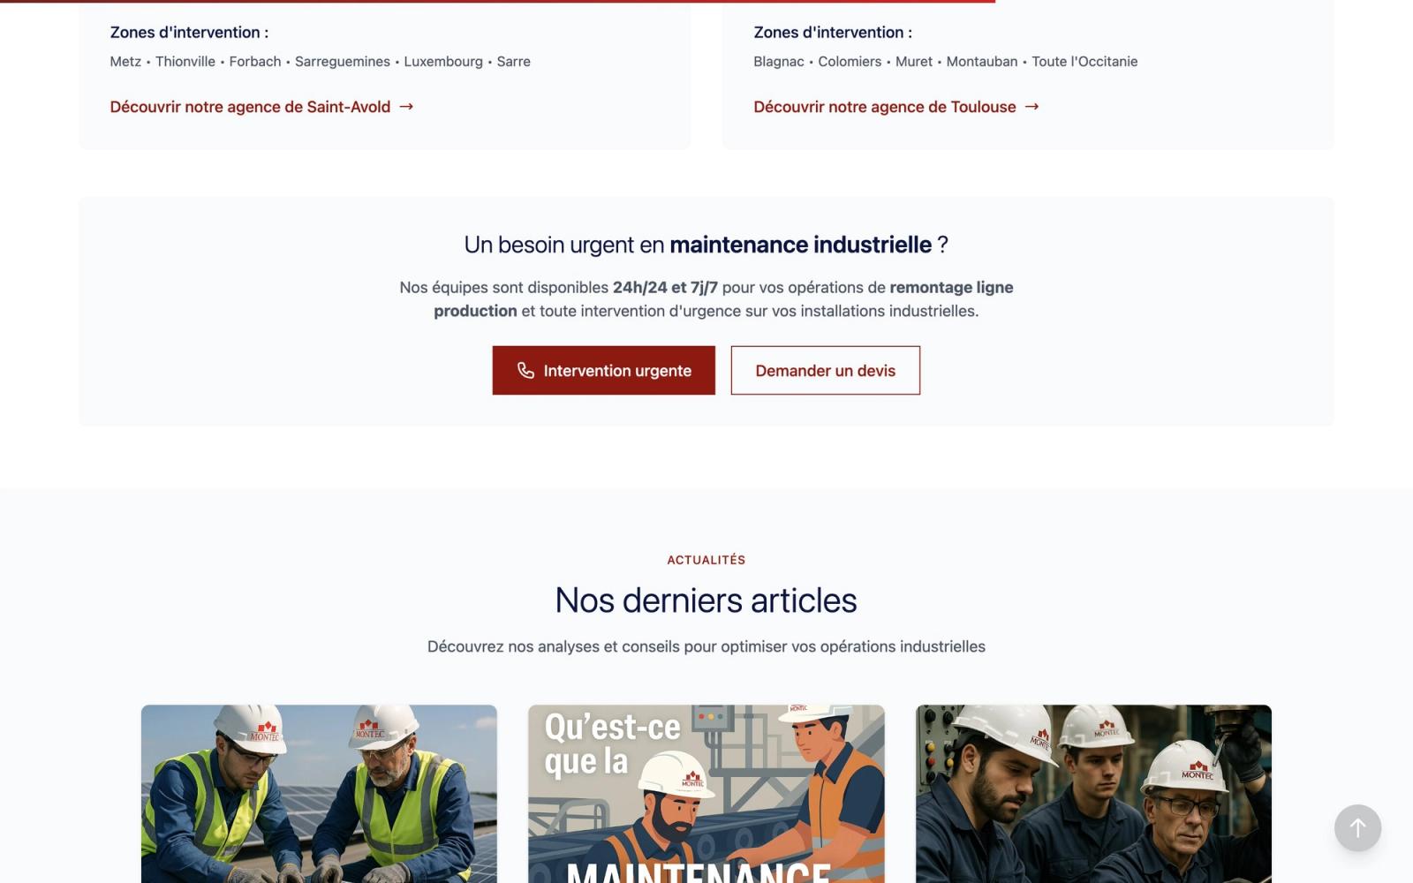
Task: Request an urgent intervention
Action: 604,371
